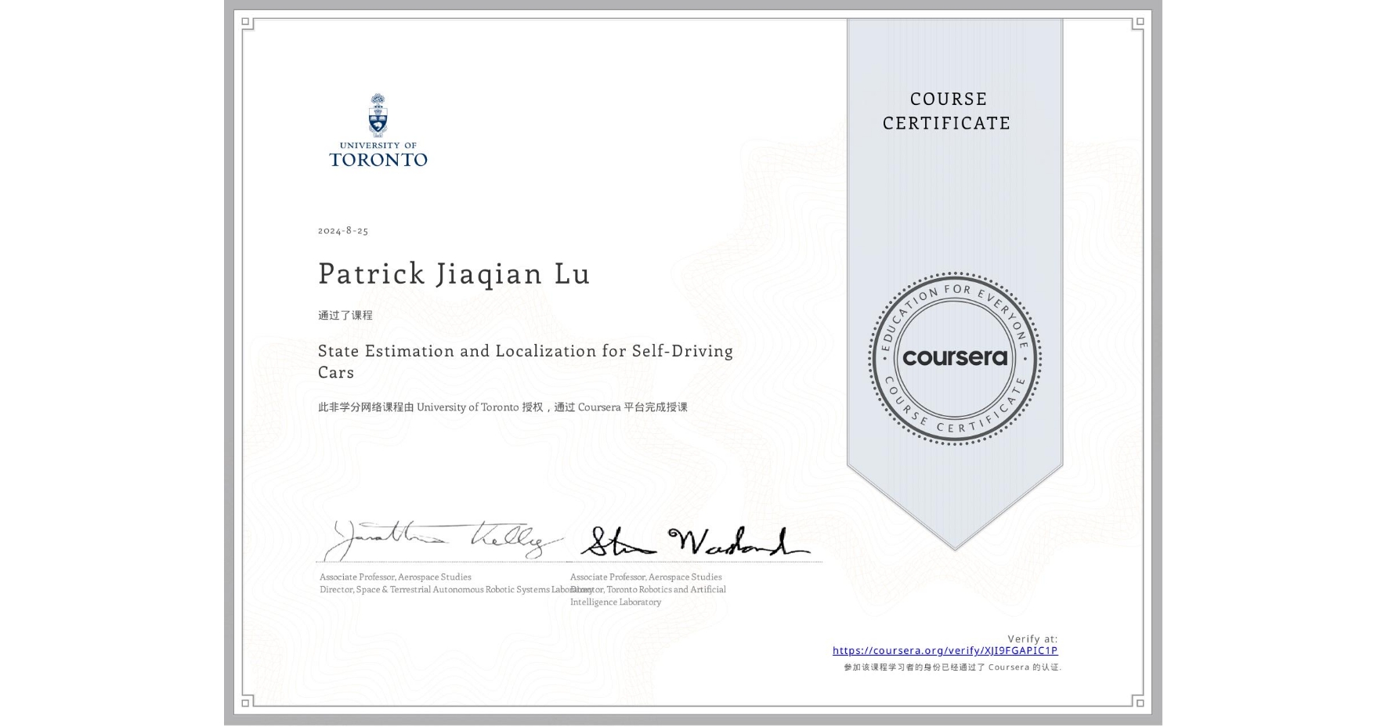Open the coursera.org verify link
Viewport: 1388px width, 727px height.
[x=946, y=651]
